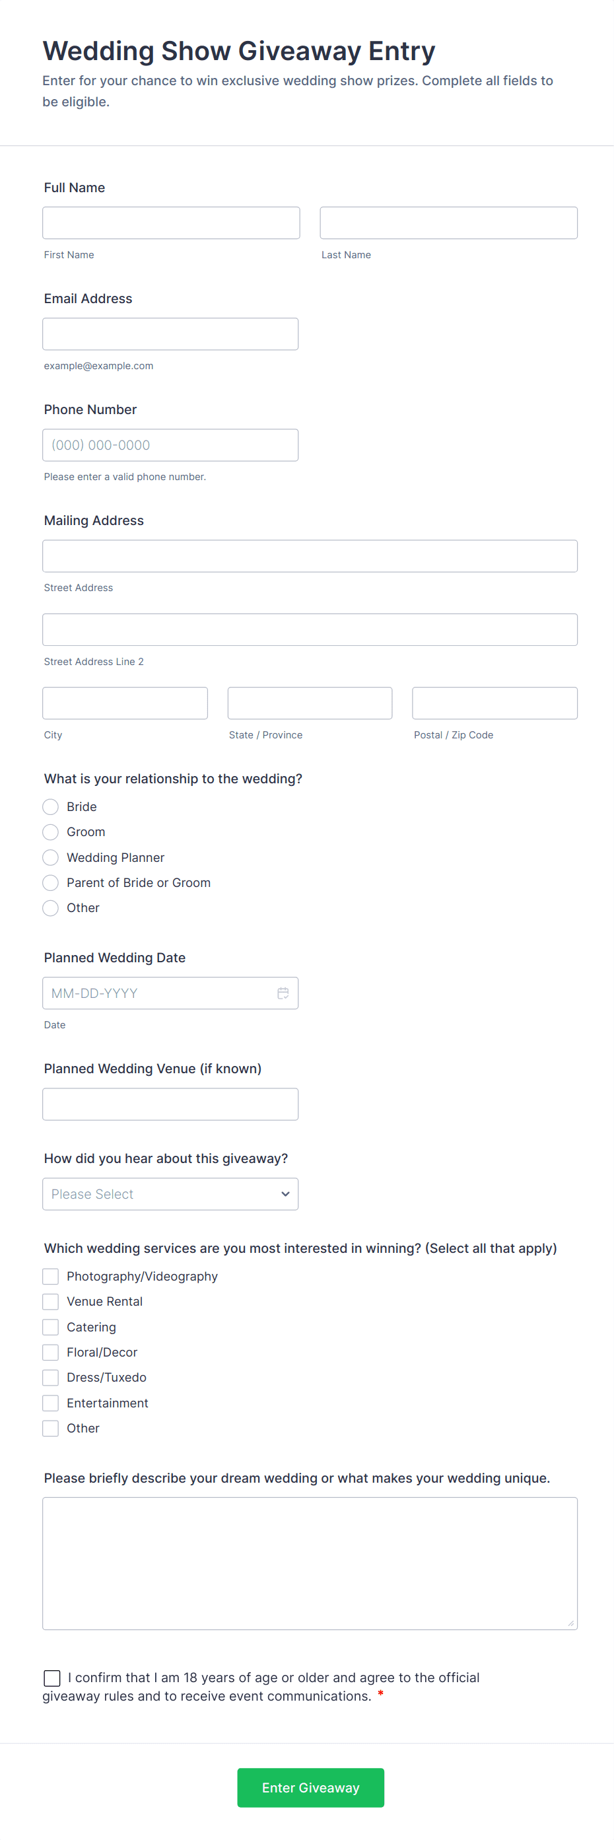Check the Floral/Decor box

pos(51,1352)
